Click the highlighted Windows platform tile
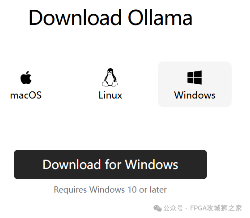Screen dimensions: 250x218 coord(195,84)
